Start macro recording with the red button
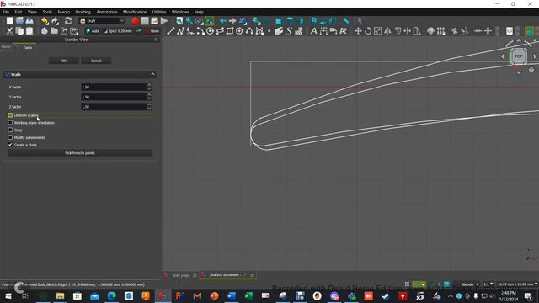 click(x=135, y=21)
